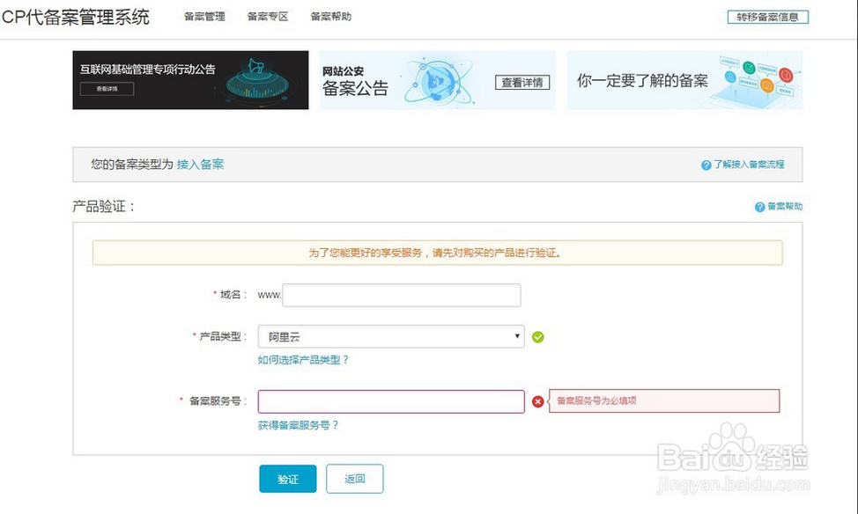
Task: Click the 转移备案信息 button
Action: (x=768, y=17)
